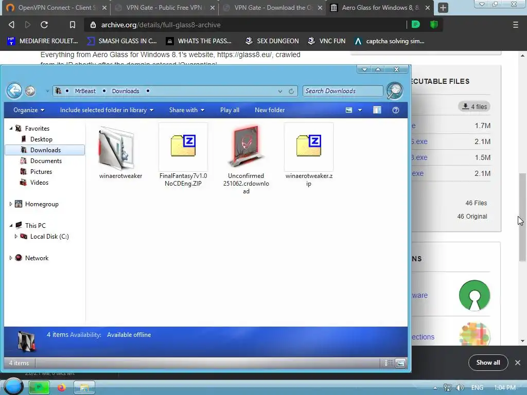The image size is (527, 395).
Task: Switch to large icons view in status bar
Action: (400, 363)
